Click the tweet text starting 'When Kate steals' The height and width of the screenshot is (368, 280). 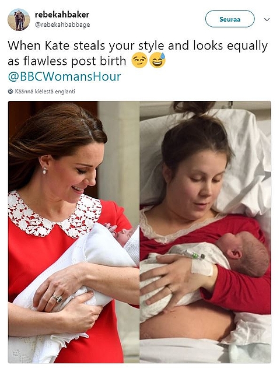pos(138,53)
